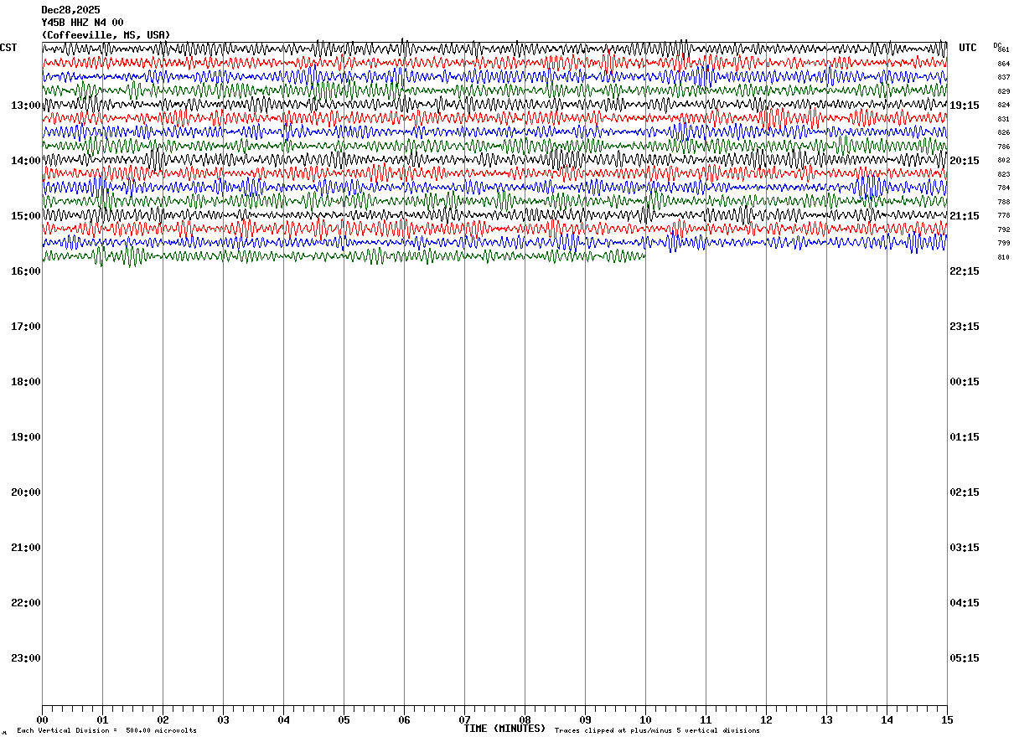The image size is (1014, 742).
Task: Click DC offset value 831
Action: [1004, 119]
